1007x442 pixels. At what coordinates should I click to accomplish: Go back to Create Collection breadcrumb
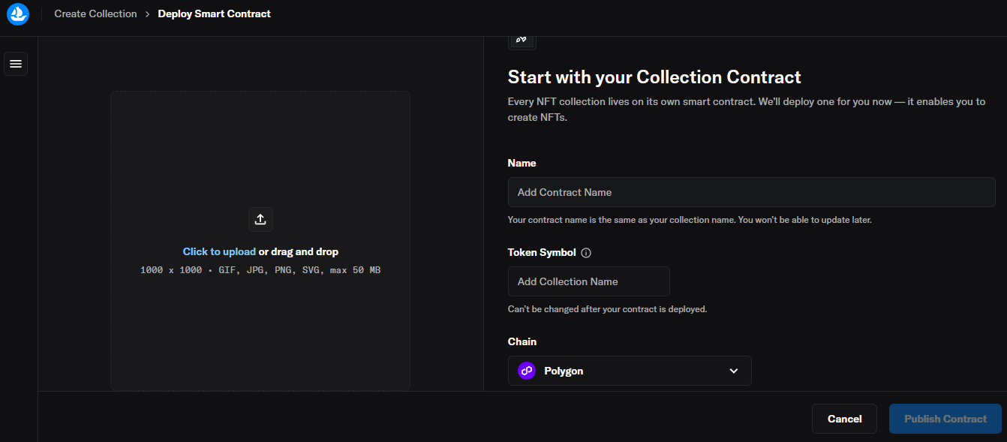(x=95, y=14)
